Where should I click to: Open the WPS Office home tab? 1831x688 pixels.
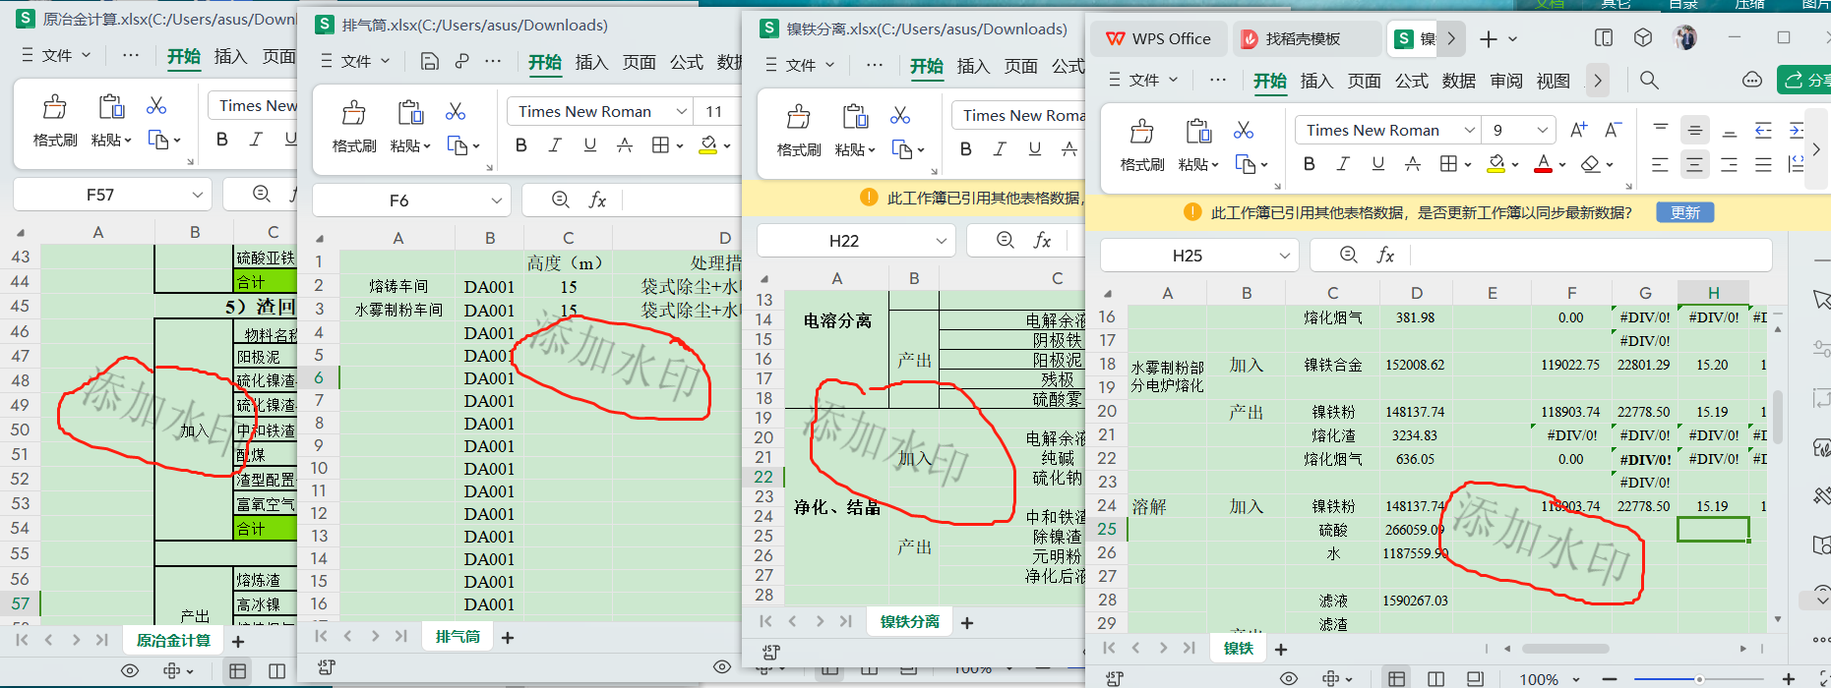click(x=1158, y=38)
